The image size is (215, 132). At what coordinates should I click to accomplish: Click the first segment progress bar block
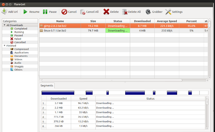coord(58,93)
